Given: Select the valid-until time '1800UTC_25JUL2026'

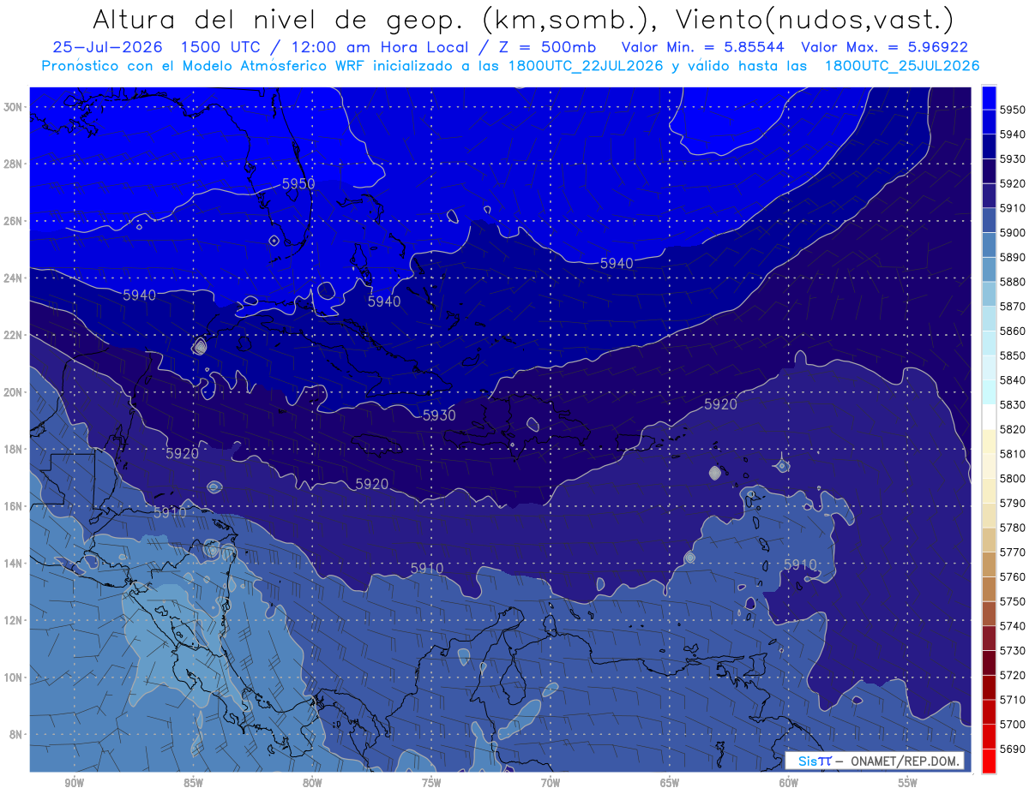Looking at the screenshot, I should click(x=902, y=66).
